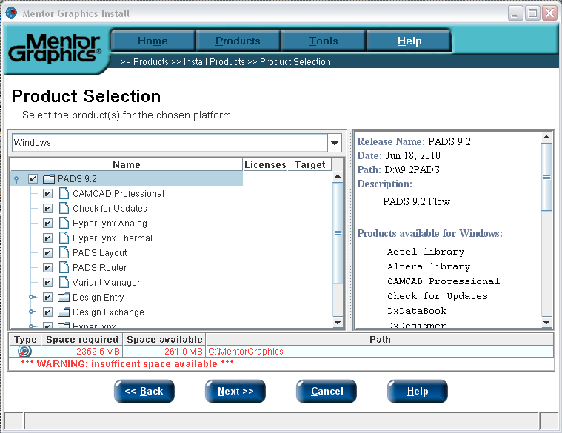
Task: Open the Tools menu tab
Action: point(324,41)
